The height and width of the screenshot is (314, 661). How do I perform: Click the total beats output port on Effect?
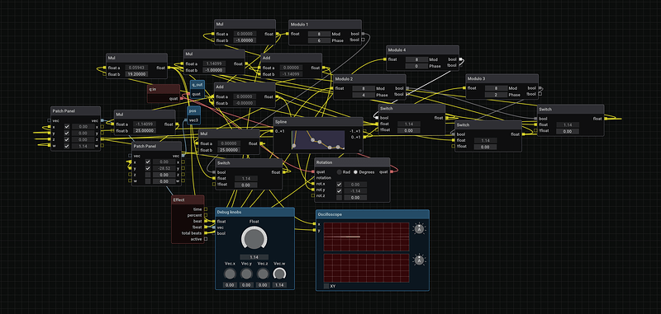pos(206,233)
